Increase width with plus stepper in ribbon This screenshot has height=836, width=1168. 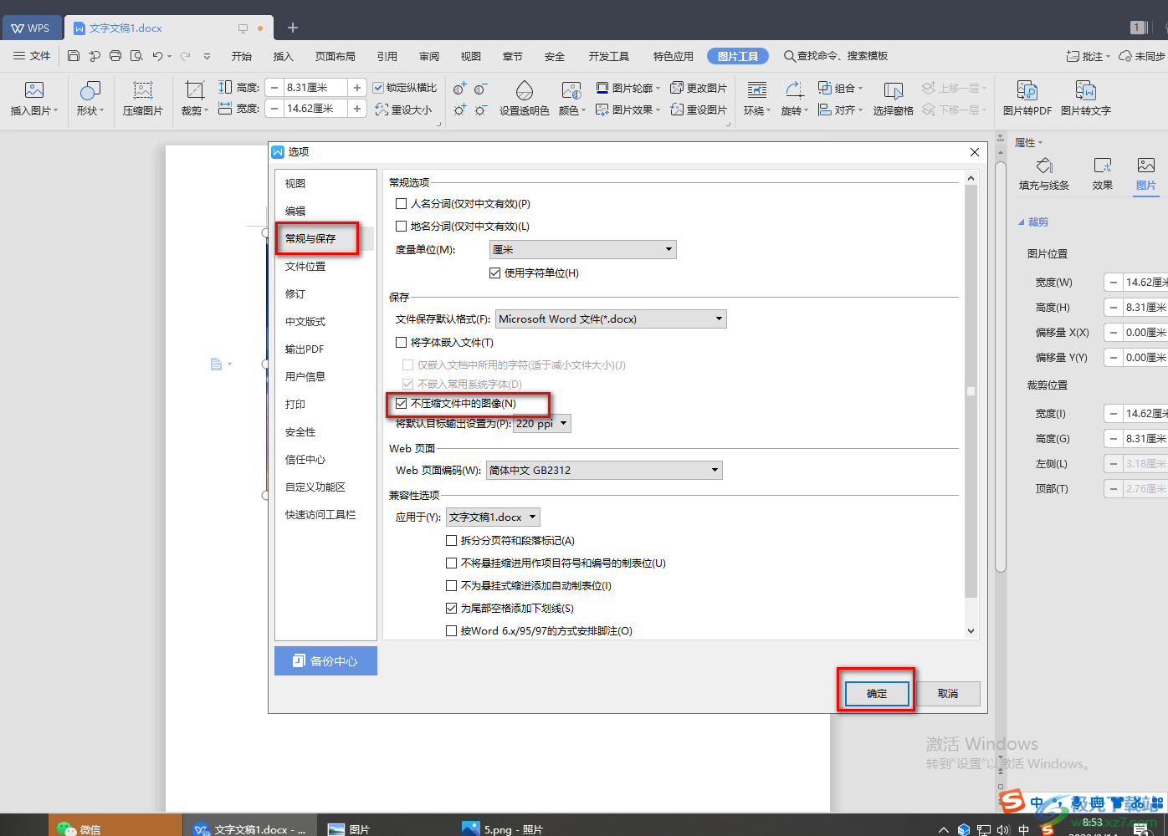[357, 109]
